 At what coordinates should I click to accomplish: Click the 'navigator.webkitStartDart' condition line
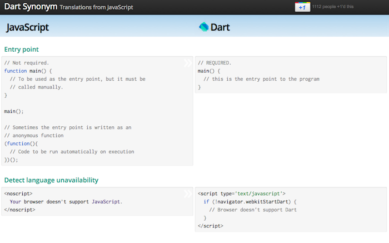coord(250,201)
